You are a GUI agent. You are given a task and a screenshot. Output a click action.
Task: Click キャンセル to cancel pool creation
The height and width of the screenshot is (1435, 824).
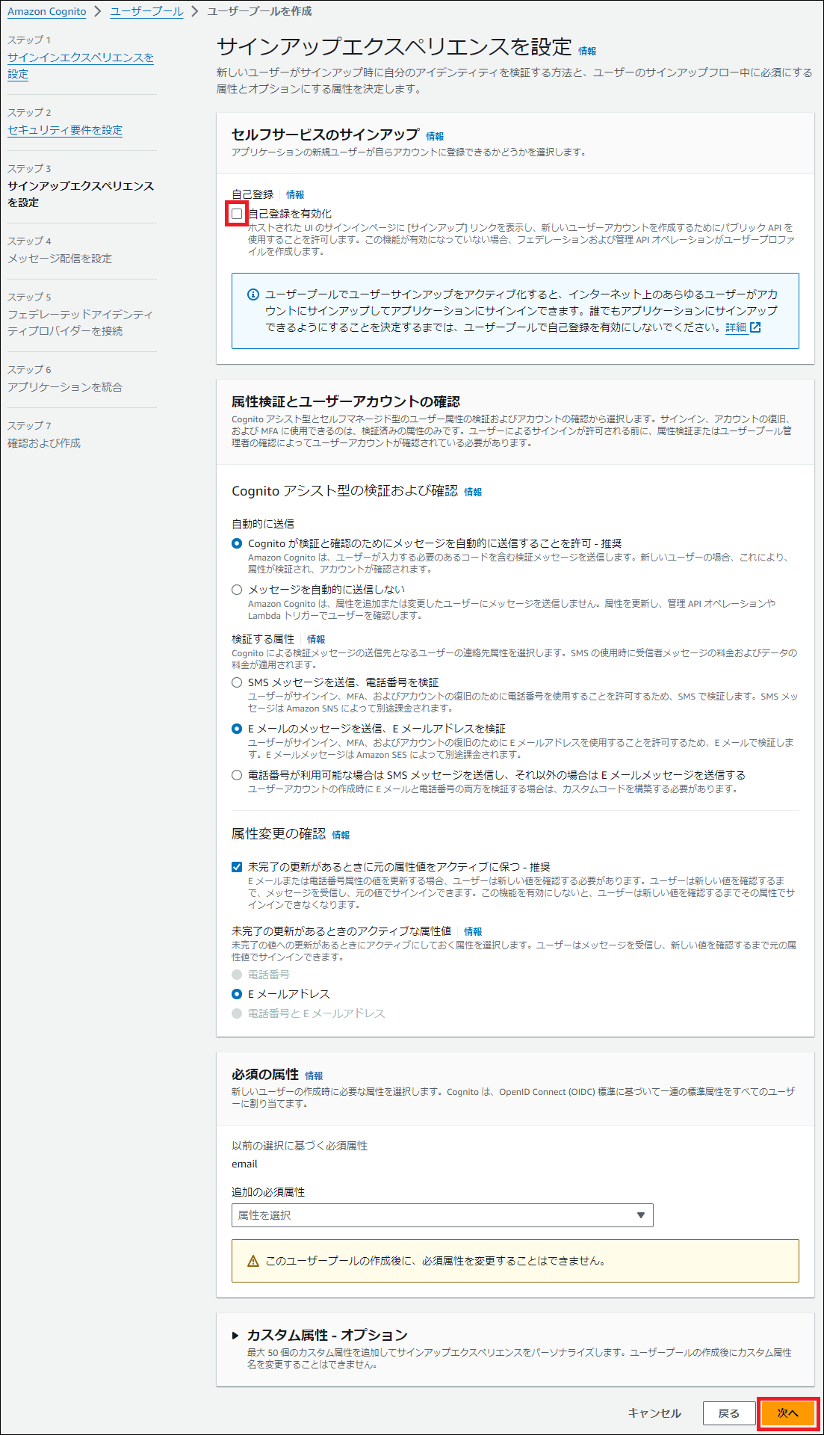click(654, 1413)
